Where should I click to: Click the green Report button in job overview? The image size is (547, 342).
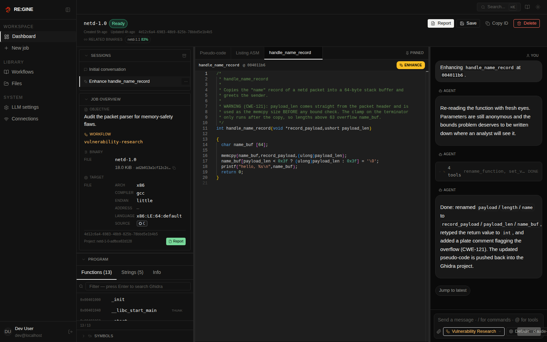(176, 241)
